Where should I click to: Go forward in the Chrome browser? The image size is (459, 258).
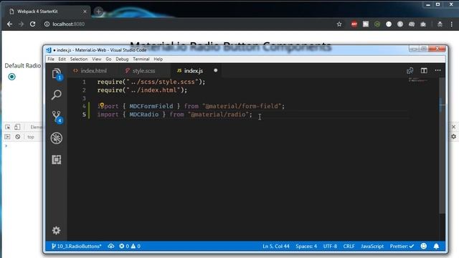pyautogui.click(x=21, y=24)
